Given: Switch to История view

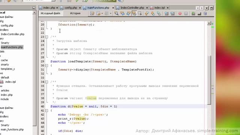Looking at the screenshot, I should 75,13.
